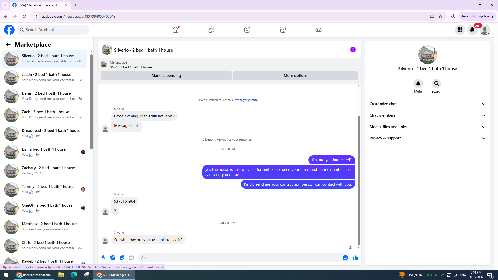Open Windows Start menu
The width and height of the screenshot is (498, 280).
click(6, 275)
